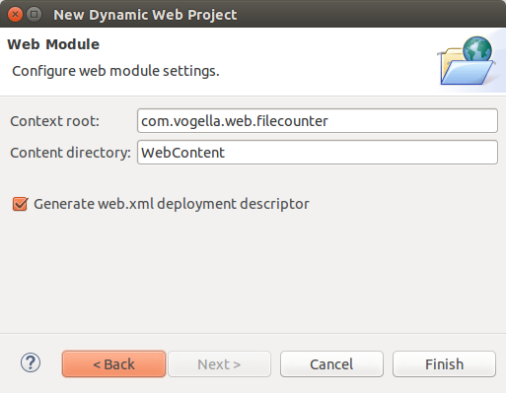The height and width of the screenshot is (393, 506).
Task: Click the grey maximize window button
Action: 34,15
